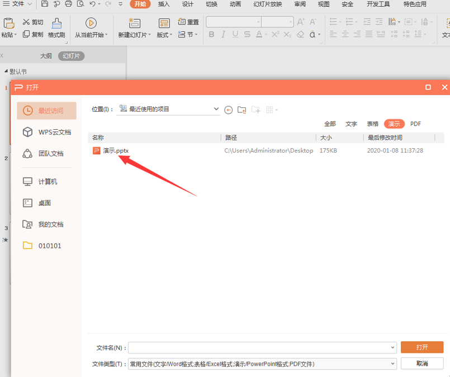Open the 动画 ribbon tab
Image resolution: width=450 pixels, height=377 pixels.
point(235,4)
